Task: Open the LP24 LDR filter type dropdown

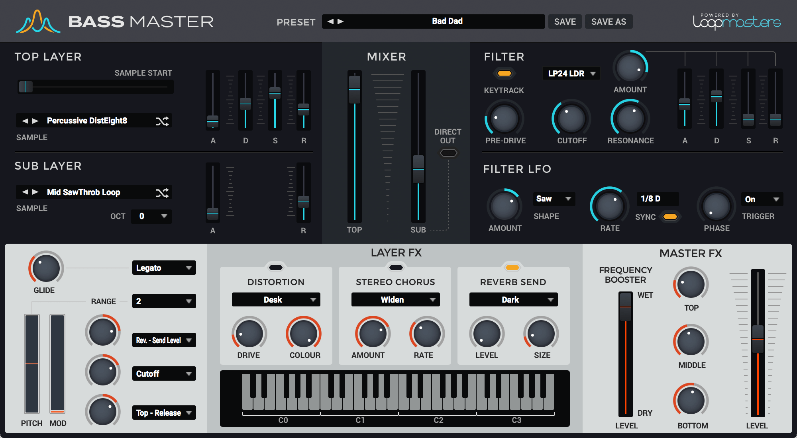Action: pyautogui.click(x=571, y=74)
